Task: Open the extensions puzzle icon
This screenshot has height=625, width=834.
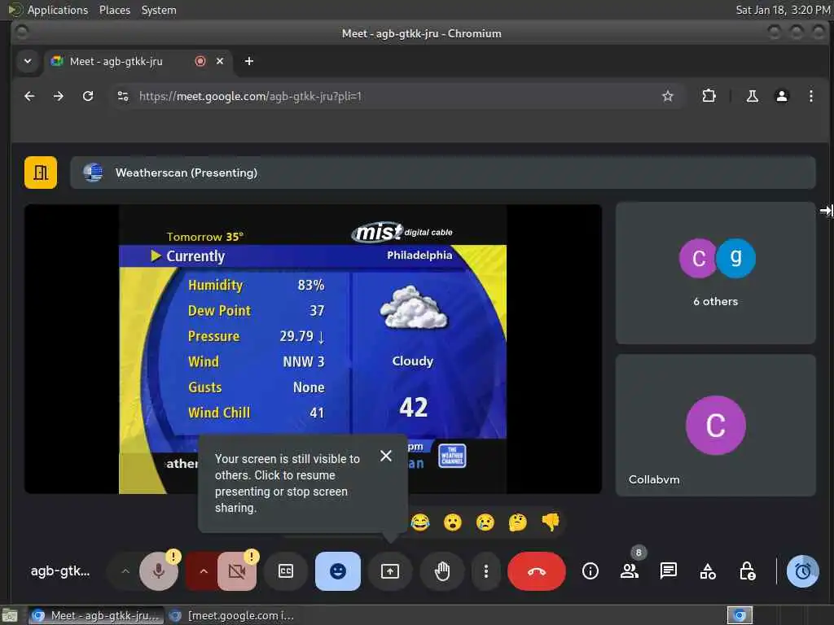Action: [709, 96]
